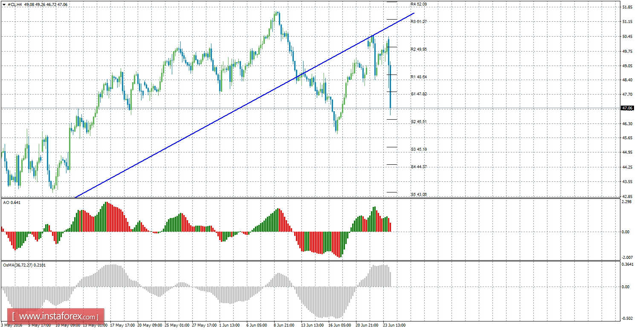Click 2.298 on the AO scale
Viewport: 637px width, 330px height.
(x=627, y=202)
